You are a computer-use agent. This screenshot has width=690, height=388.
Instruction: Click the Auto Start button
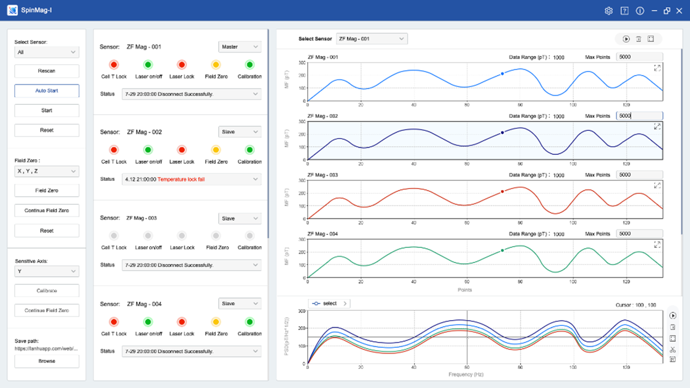[x=47, y=91]
